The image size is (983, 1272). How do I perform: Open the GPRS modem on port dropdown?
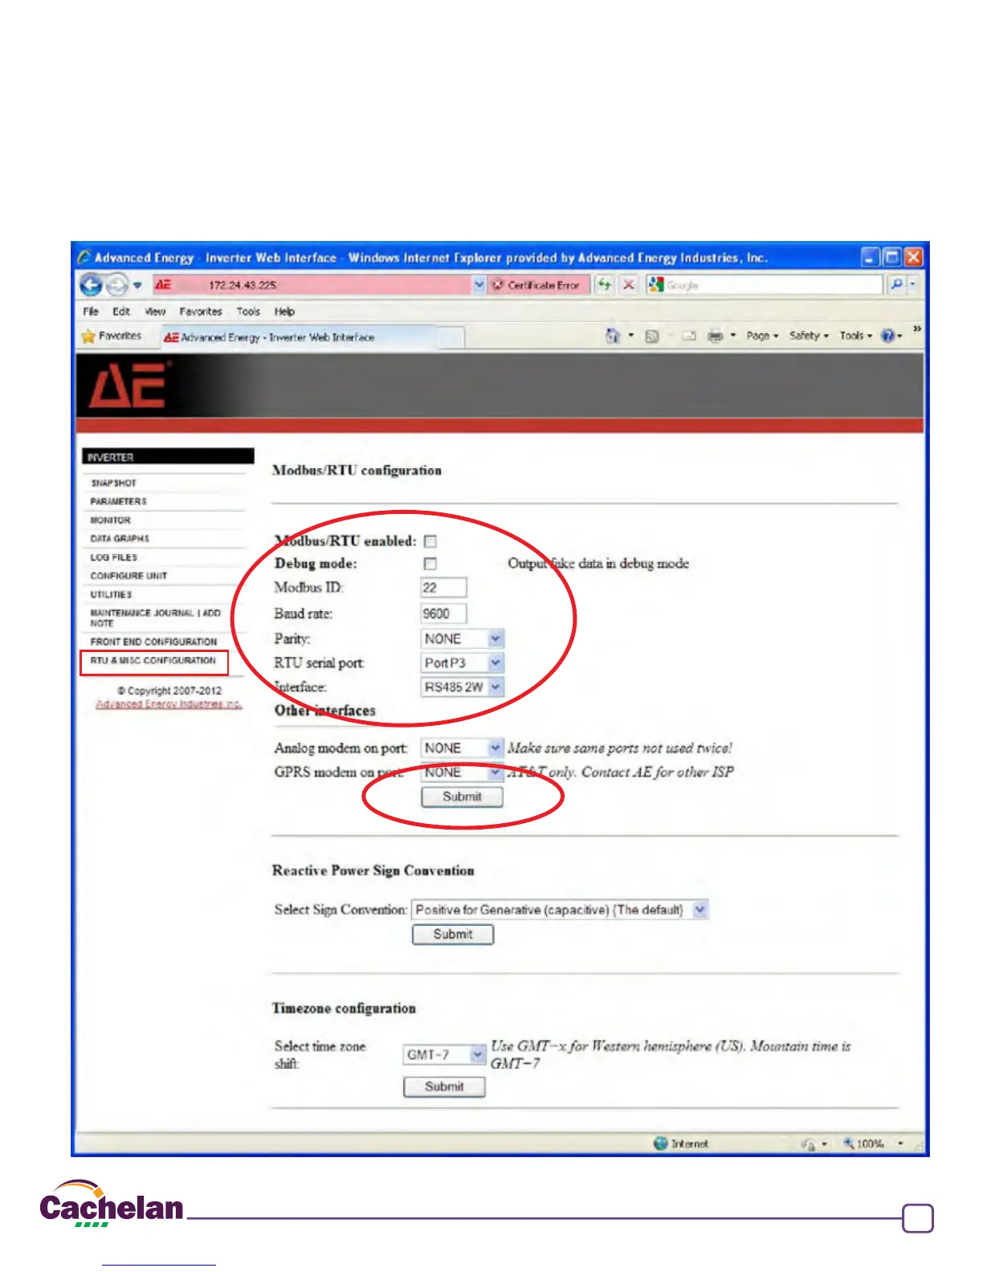(462, 773)
